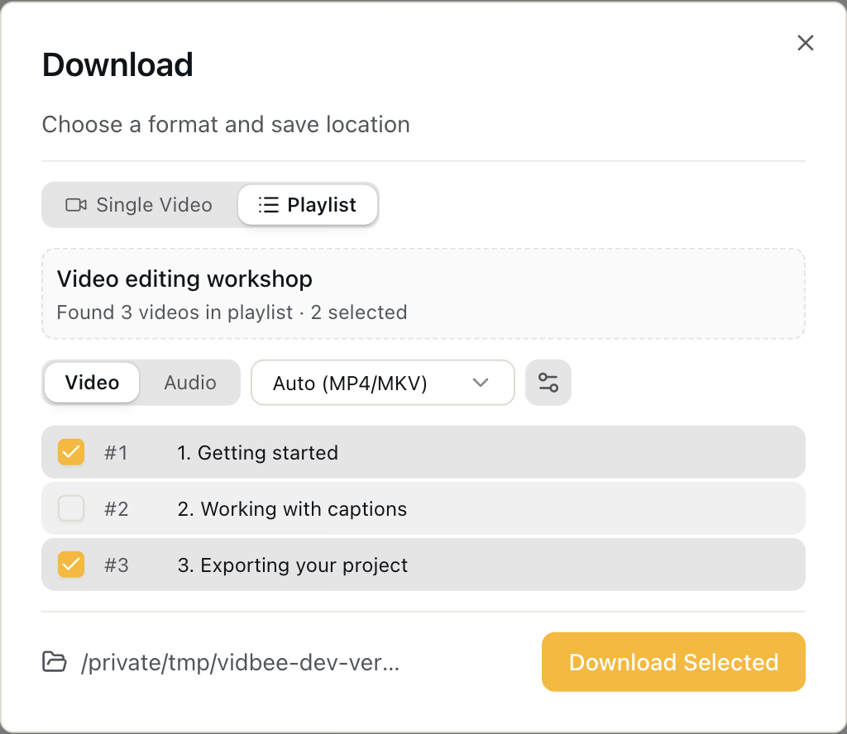Image resolution: width=847 pixels, height=734 pixels.
Task: Click the '1. Getting started' title text
Action: (x=258, y=453)
